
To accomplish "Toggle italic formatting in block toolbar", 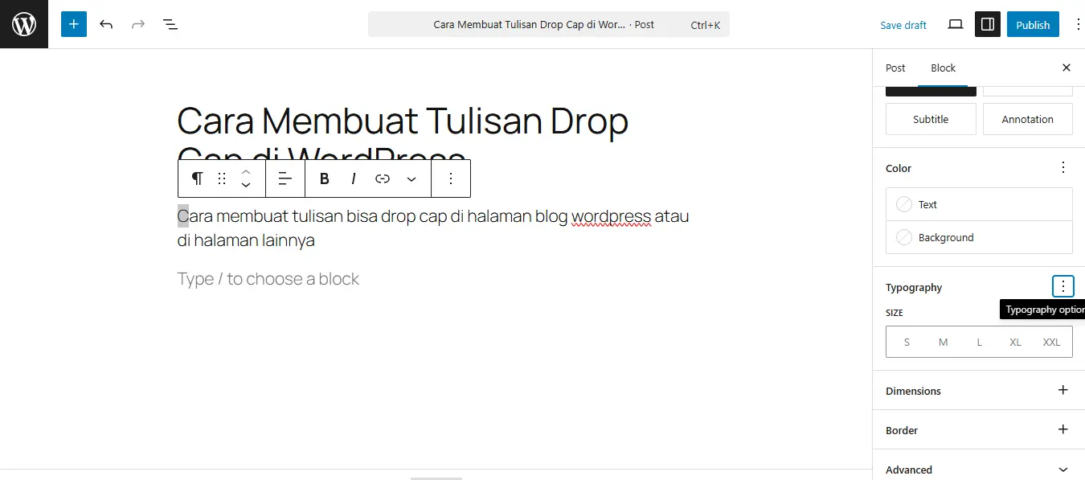I will [354, 178].
